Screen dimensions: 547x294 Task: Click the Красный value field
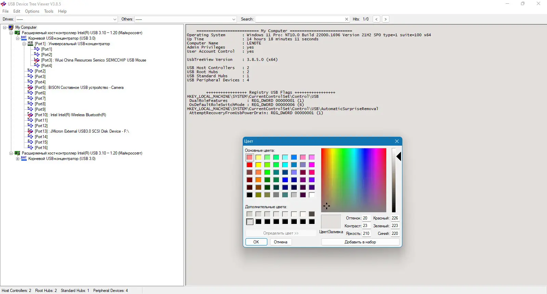pyautogui.click(x=395, y=218)
